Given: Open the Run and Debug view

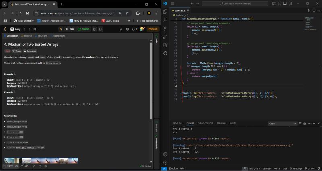Looking at the screenshot, I should [x=165, y=37].
